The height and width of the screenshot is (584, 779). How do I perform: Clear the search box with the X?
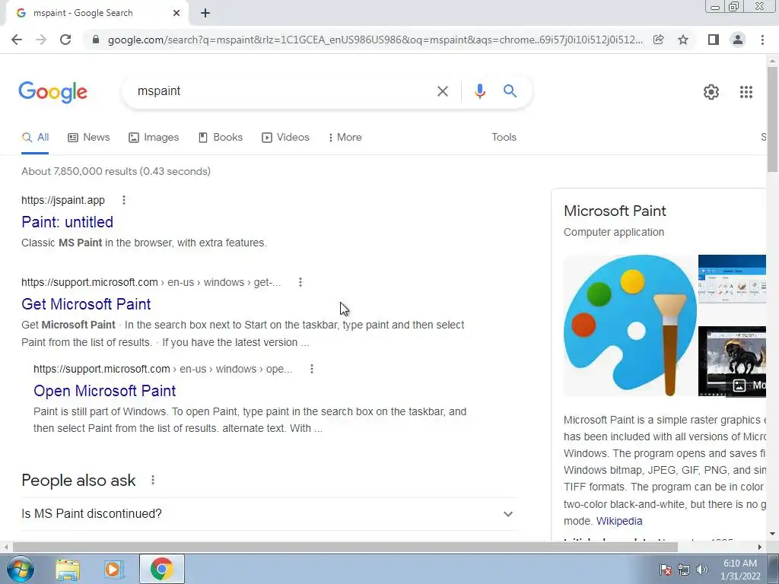[x=442, y=91]
